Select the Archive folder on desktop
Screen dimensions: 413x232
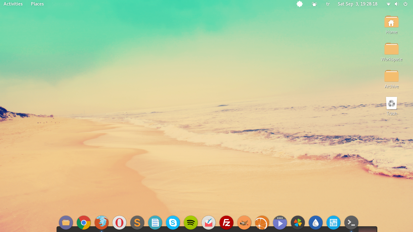tap(392, 79)
